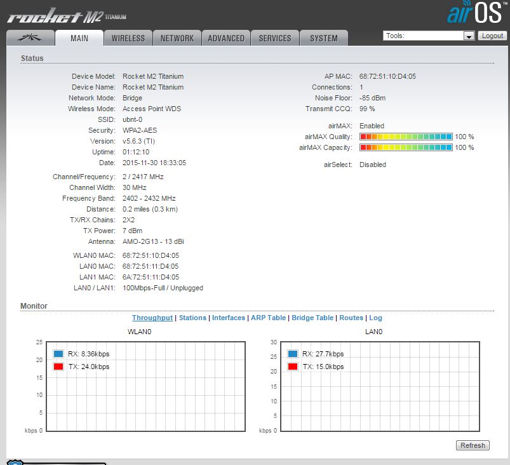
Task: Open the Interfaces monitor link
Action: click(x=229, y=318)
